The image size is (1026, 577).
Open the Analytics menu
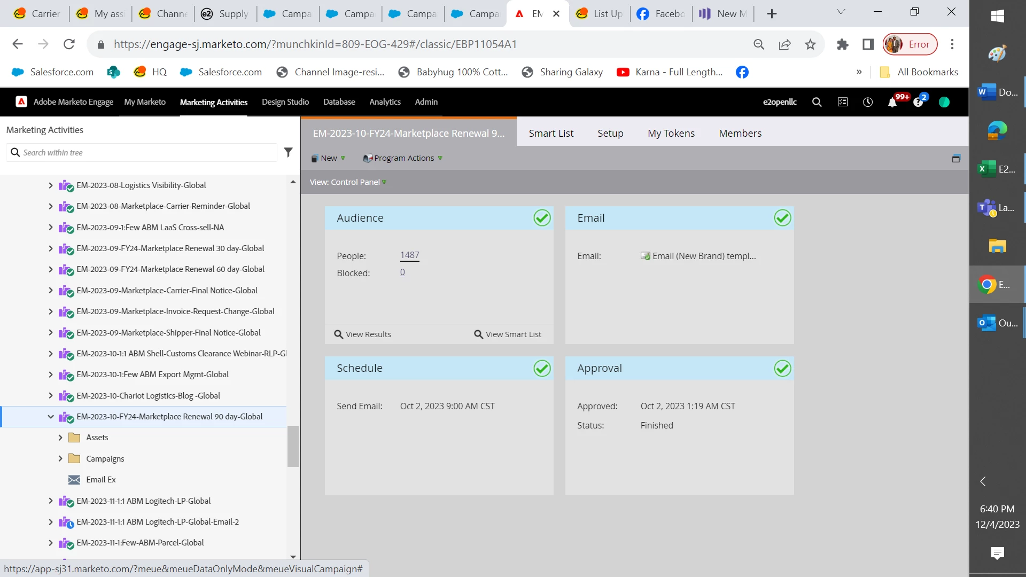[385, 102]
